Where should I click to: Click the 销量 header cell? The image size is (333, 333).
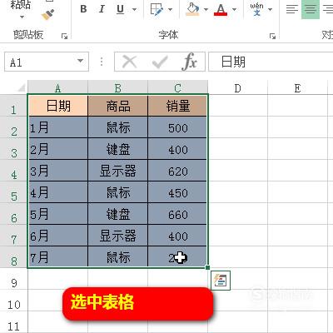click(x=178, y=106)
